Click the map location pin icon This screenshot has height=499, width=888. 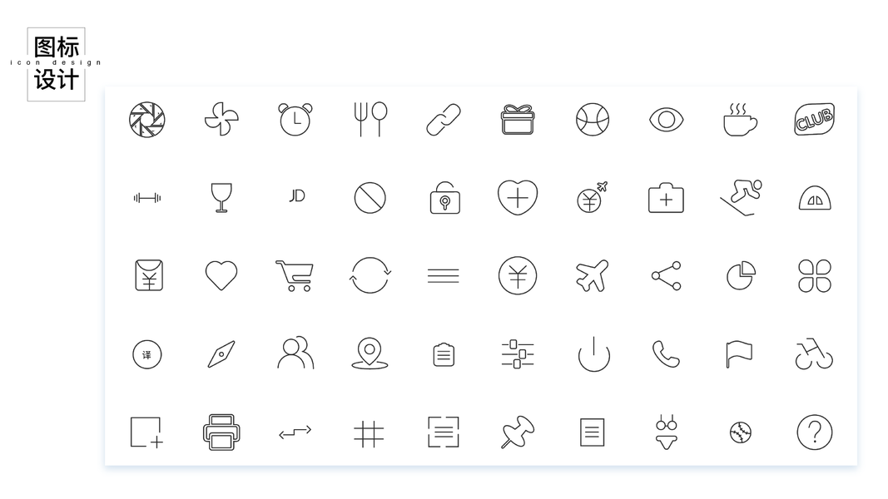coord(370,353)
